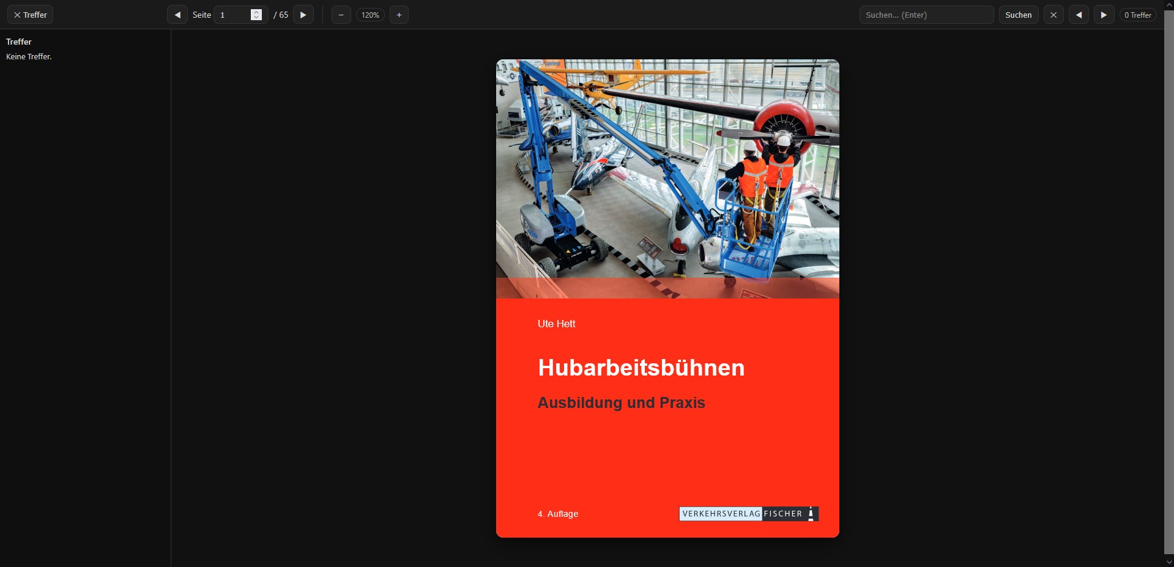The image size is (1174, 567).
Task: Jump to the previous search hit
Action: tap(1079, 15)
